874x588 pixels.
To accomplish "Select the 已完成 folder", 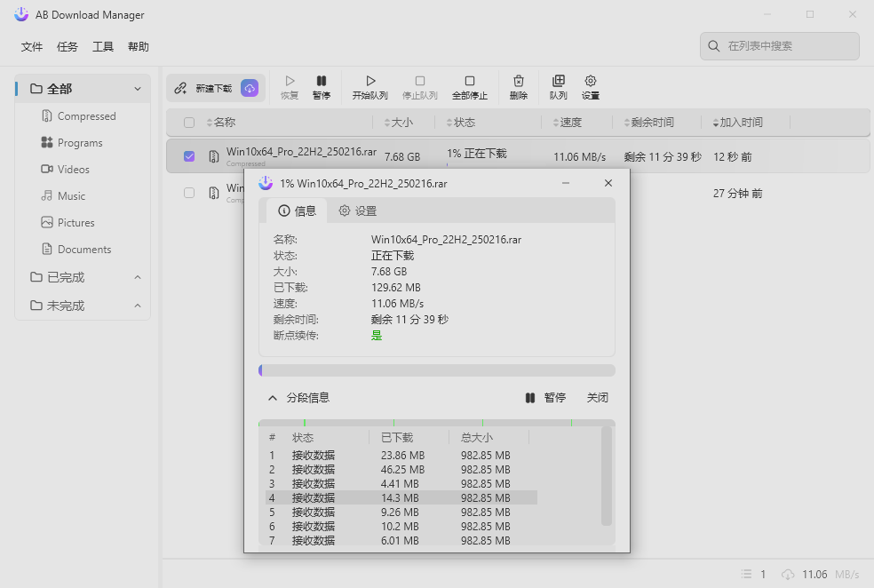I will tap(83, 277).
